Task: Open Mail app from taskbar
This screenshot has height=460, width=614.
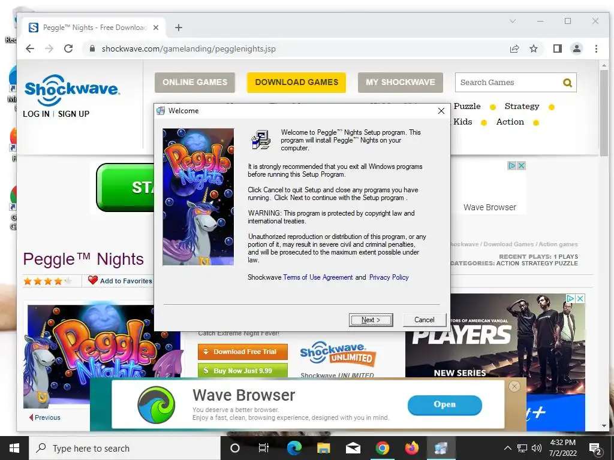Action: click(353, 448)
